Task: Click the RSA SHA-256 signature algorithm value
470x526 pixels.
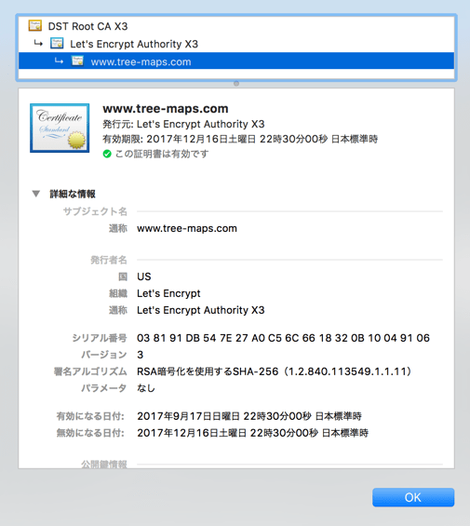Action: click(275, 371)
